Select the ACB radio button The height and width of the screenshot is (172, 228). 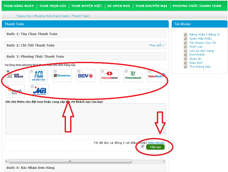32,71
